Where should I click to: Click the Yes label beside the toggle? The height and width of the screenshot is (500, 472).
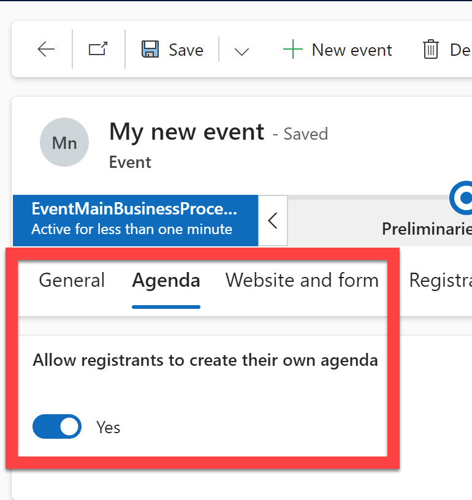[108, 427]
